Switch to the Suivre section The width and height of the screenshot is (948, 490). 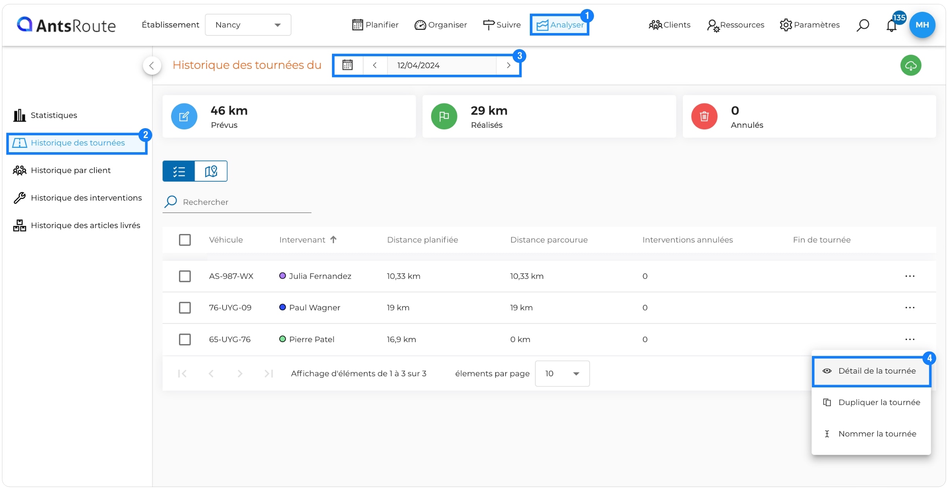502,25
